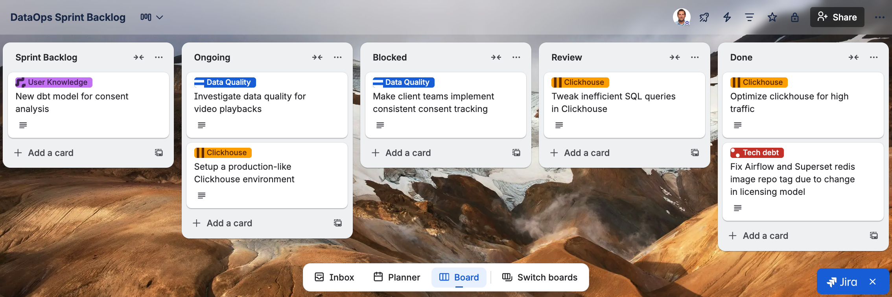Click description icon on Optimize clickhouse card

[738, 125]
